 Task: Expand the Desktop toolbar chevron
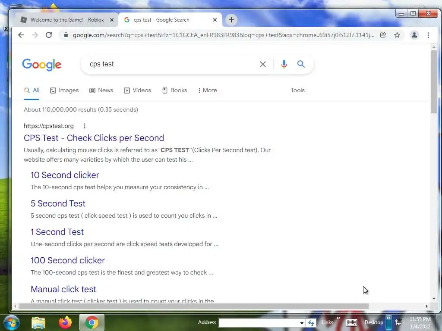point(388,318)
